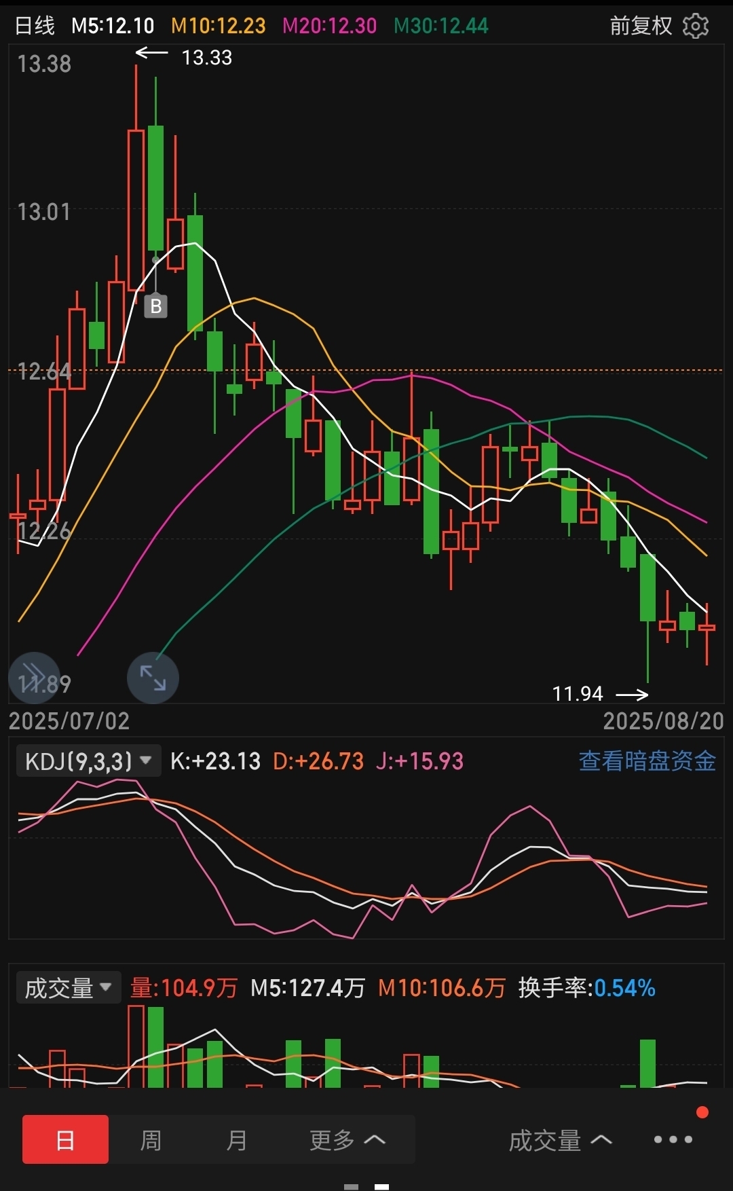The width and height of the screenshot is (733, 1191).
Task: Tap 前复权 price adjustment option
Action: point(641,26)
